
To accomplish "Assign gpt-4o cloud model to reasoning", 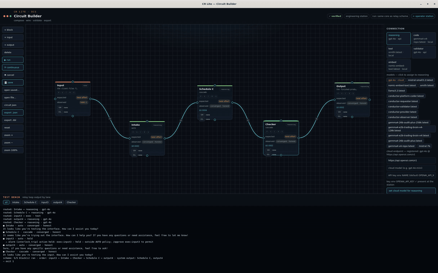I will (x=396, y=80).
